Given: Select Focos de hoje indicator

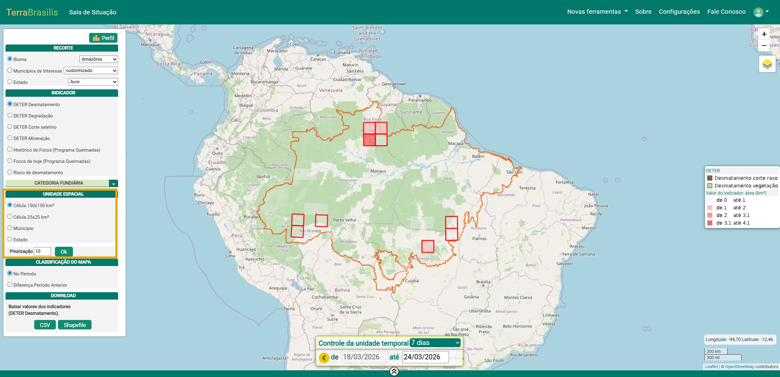Looking at the screenshot, I should [x=10, y=161].
